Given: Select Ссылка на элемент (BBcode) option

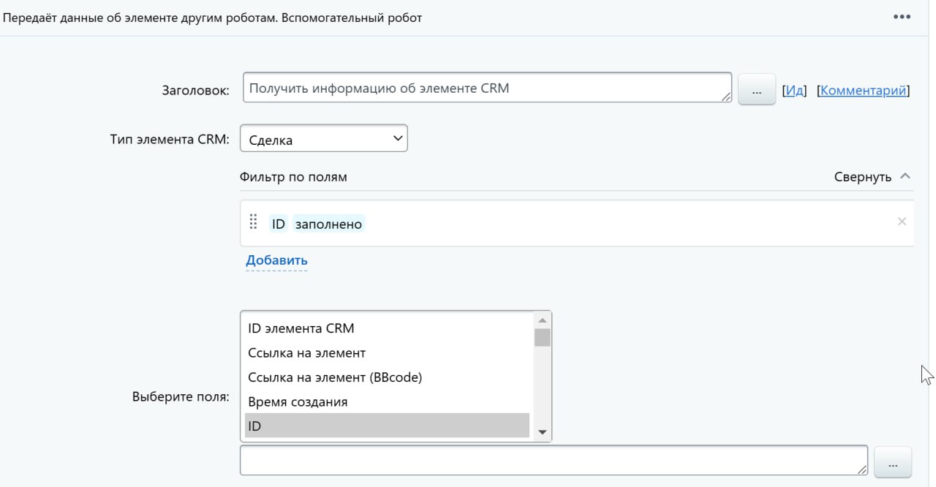Looking at the screenshot, I should pyautogui.click(x=335, y=377).
